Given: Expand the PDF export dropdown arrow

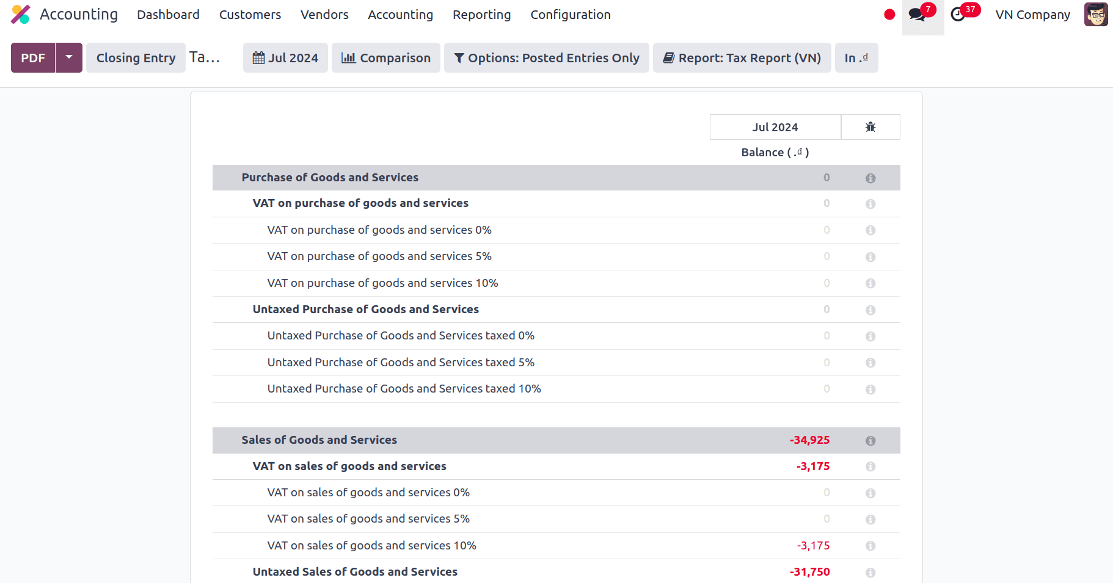Looking at the screenshot, I should (x=69, y=58).
